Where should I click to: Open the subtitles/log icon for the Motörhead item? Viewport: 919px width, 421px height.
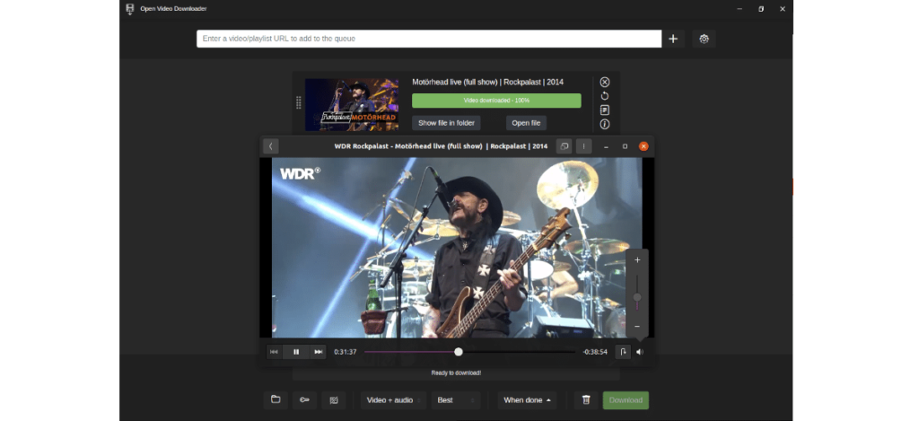605,110
